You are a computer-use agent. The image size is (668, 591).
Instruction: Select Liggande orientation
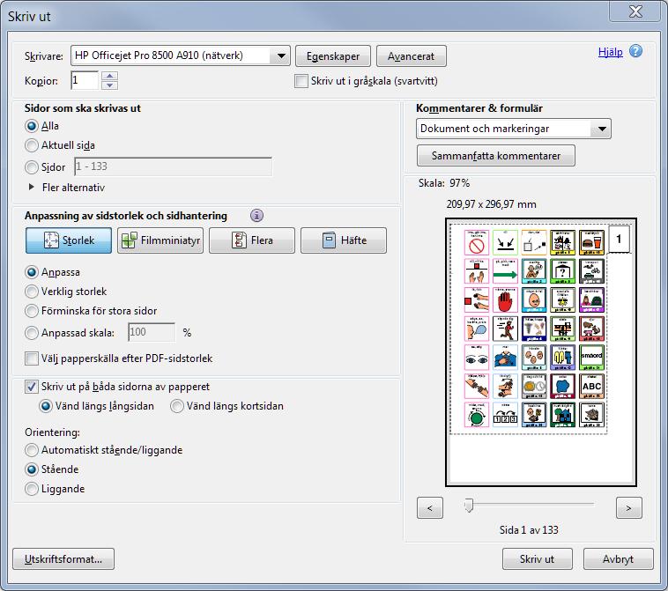coord(32,489)
